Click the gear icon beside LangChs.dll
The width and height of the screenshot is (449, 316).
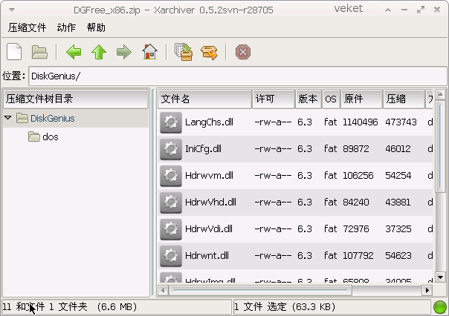pyautogui.click(x=171, y=122)
